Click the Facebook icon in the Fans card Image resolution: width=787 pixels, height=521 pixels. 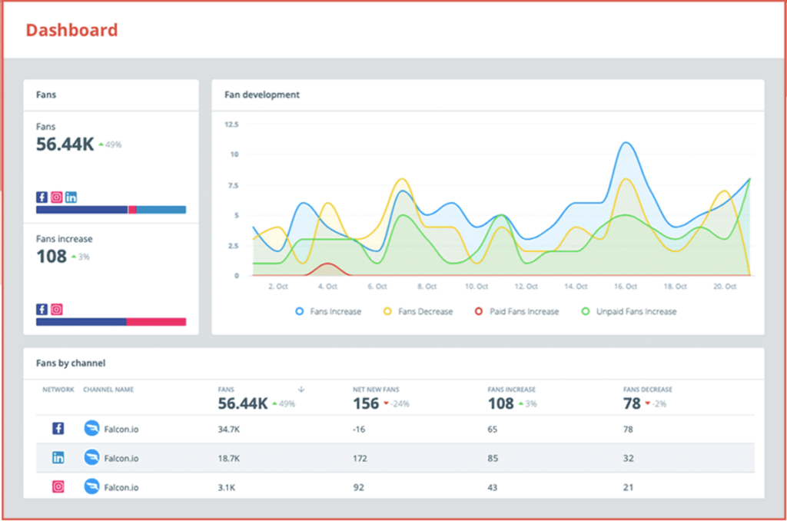click(x=42, y=197)
